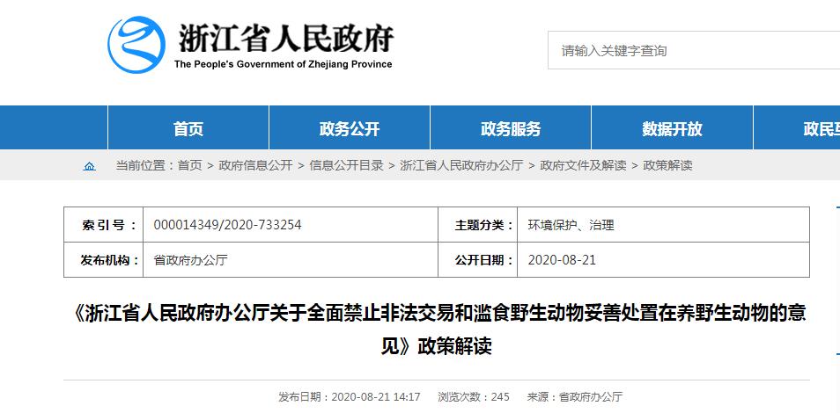The height and width of the screenshot is (413, 840).
Task: Click the 2020-08-21 publication date cell
Action: tap(561, 260)
